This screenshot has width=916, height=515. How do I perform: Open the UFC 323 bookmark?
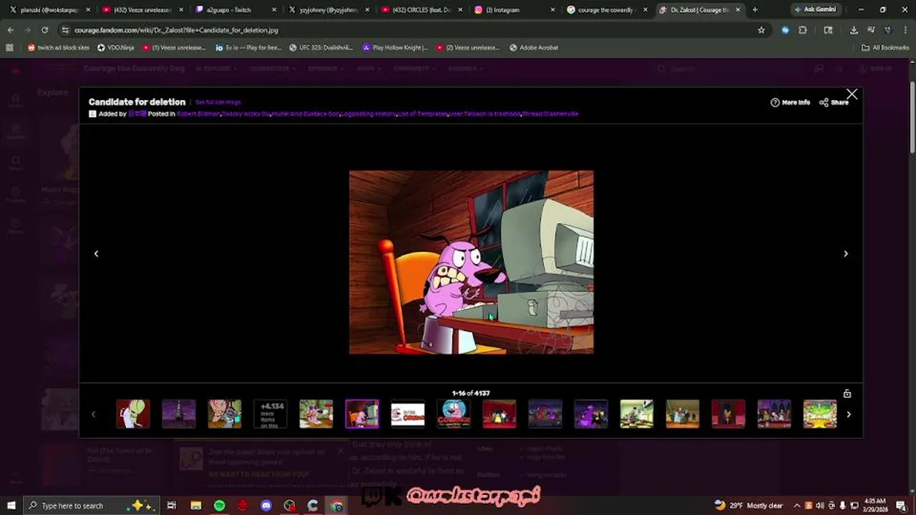click(x=321, y=47)
